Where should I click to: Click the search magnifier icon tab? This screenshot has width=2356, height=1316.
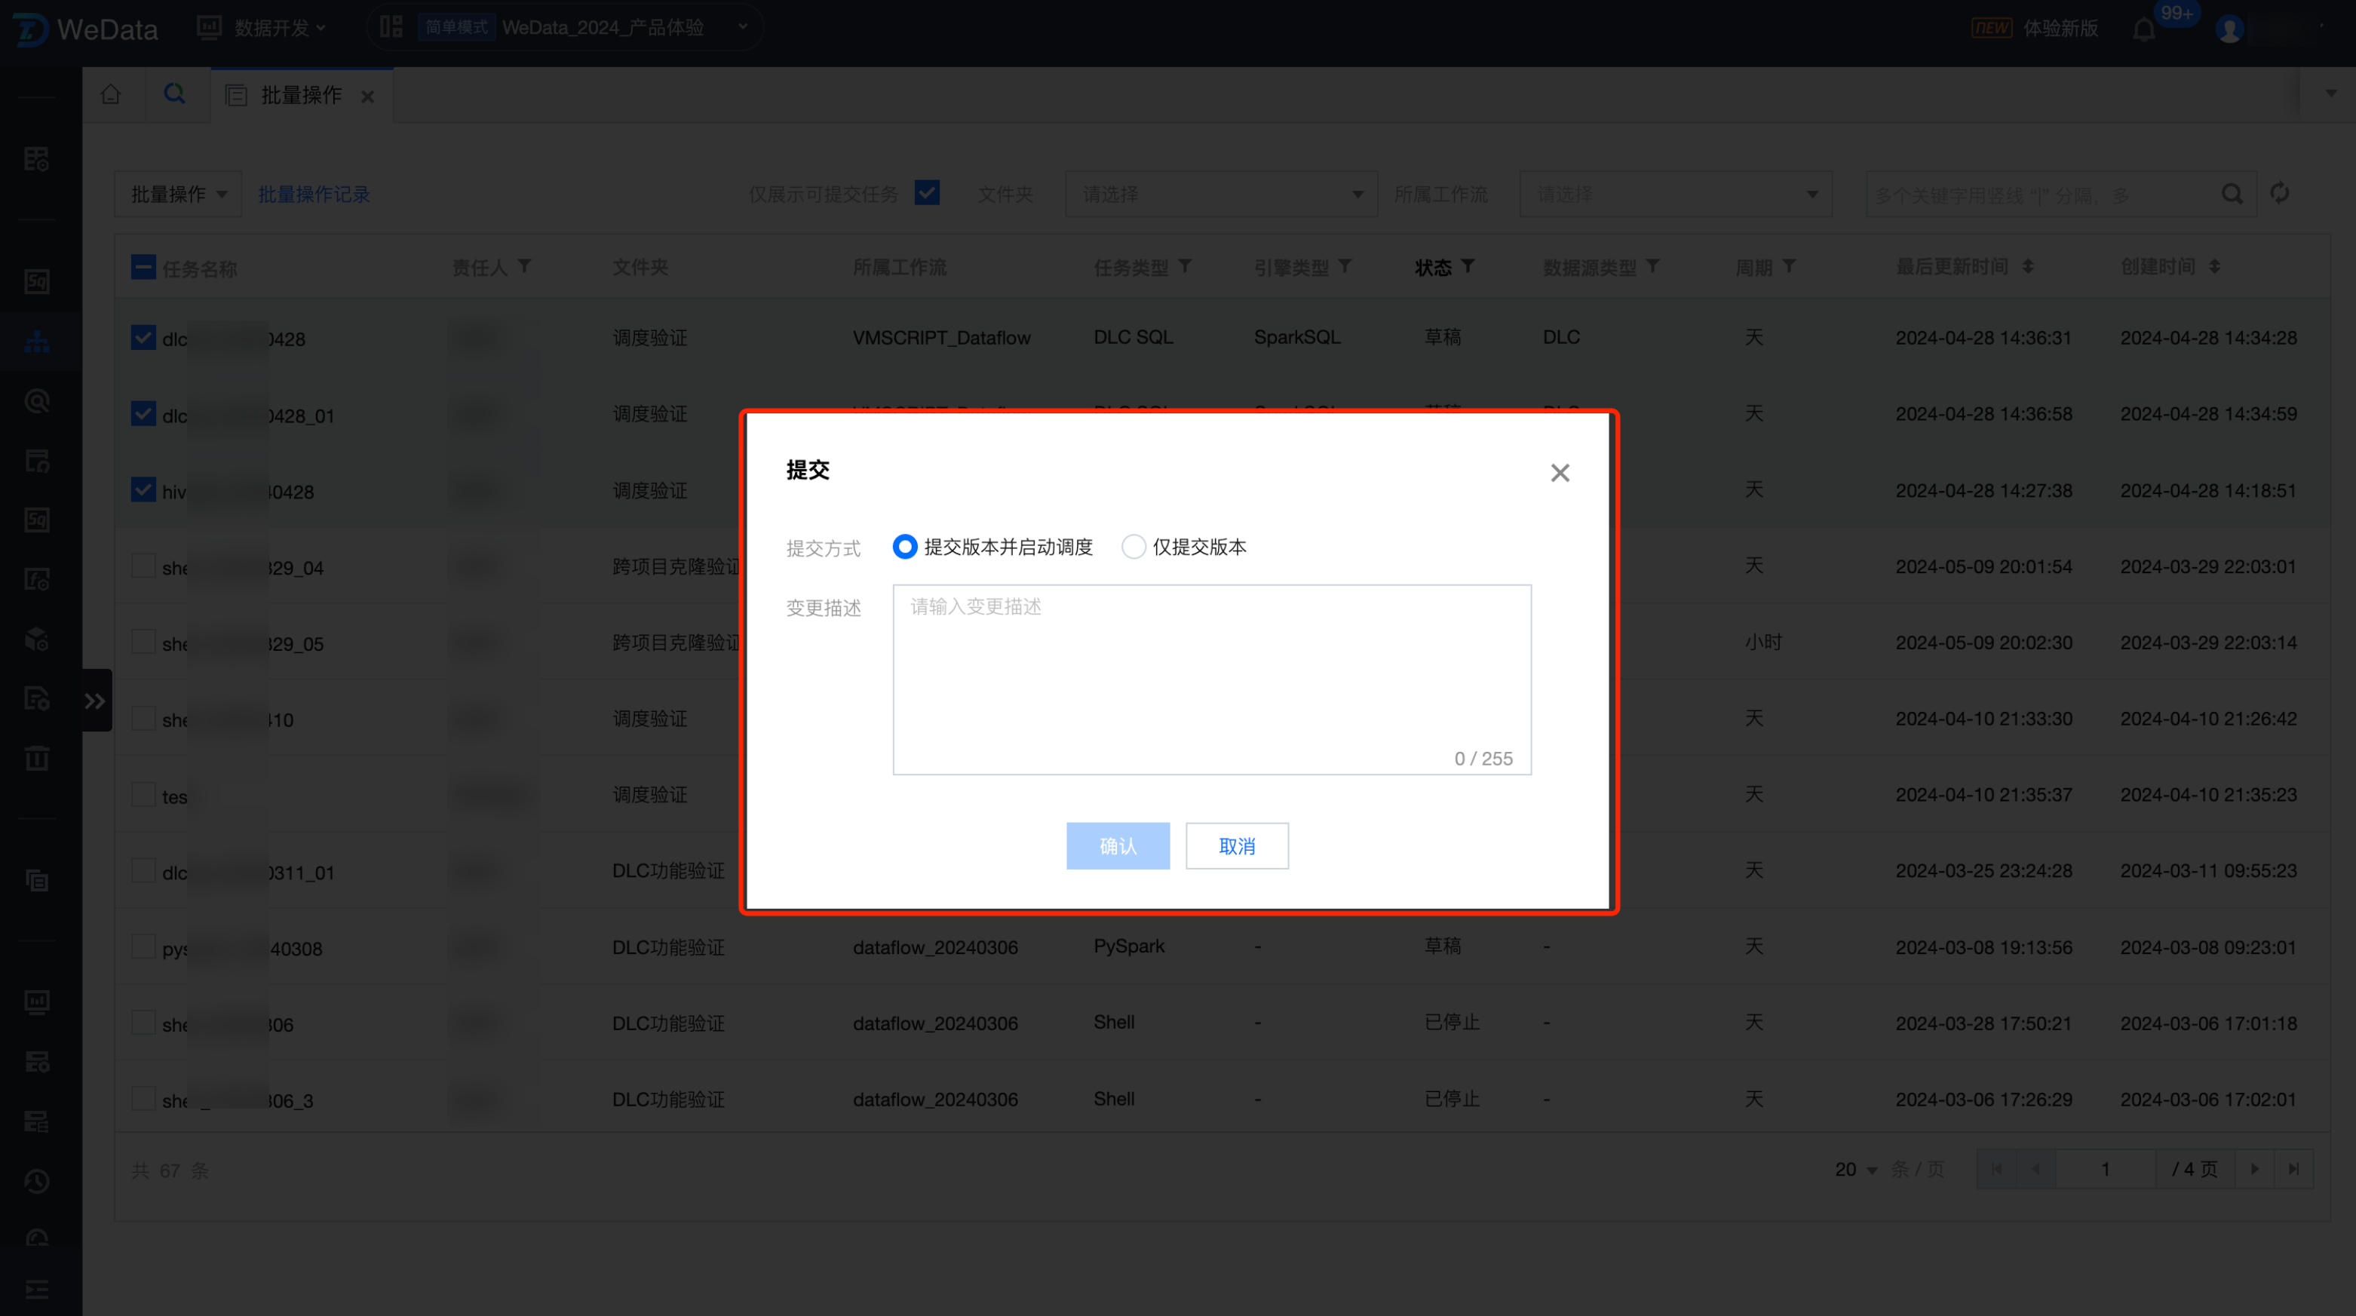[x=173, y=94]
